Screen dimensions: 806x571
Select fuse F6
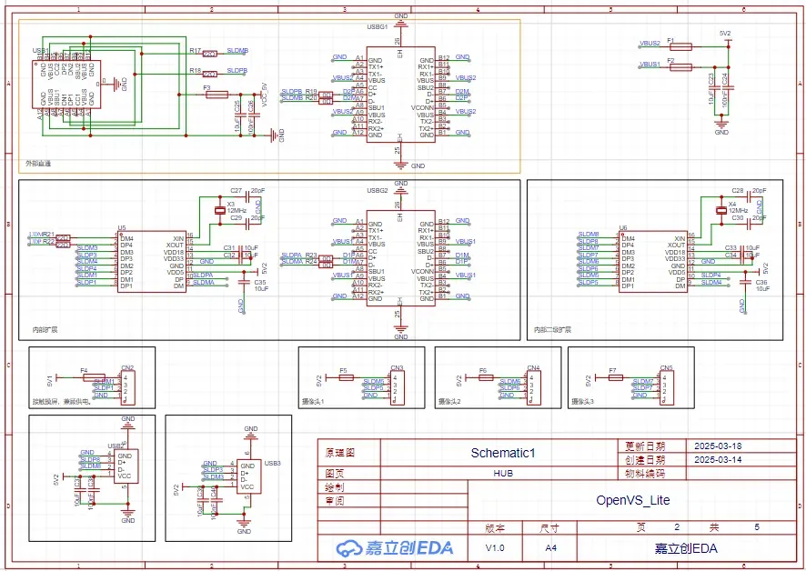click(x=486, y=377)
